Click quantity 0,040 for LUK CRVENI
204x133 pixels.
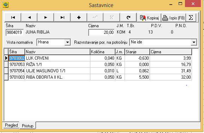(x=103, y=58)
